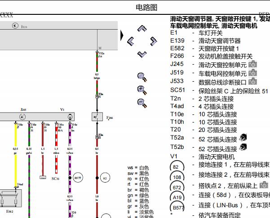Screen dimensions: 270x218
Task: Click ground node 82 in the diagram
Action: click(x=105, y=178)
